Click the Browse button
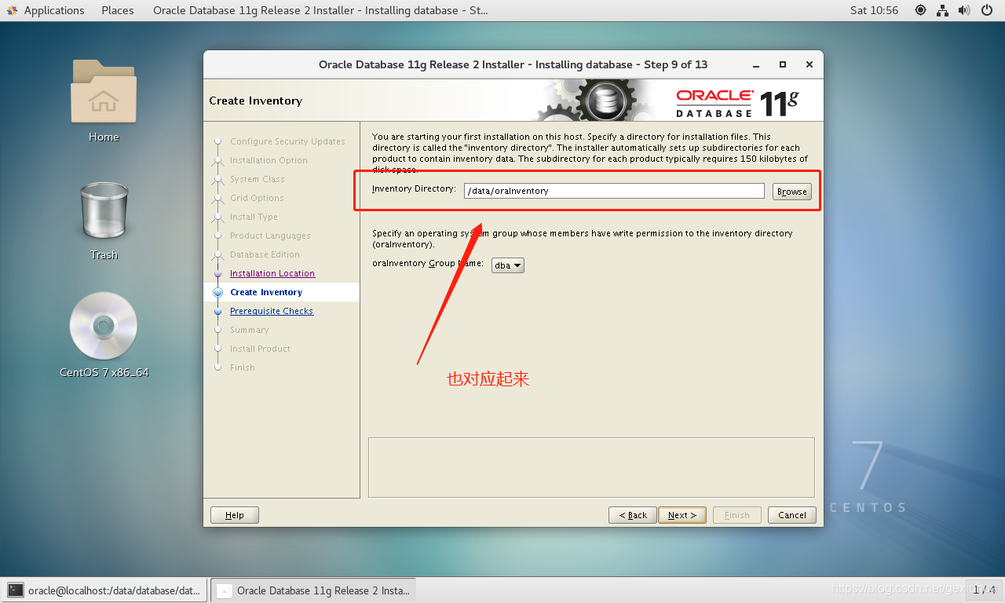The height and width of the screenshot is (603, 1005). pos(792,192)
